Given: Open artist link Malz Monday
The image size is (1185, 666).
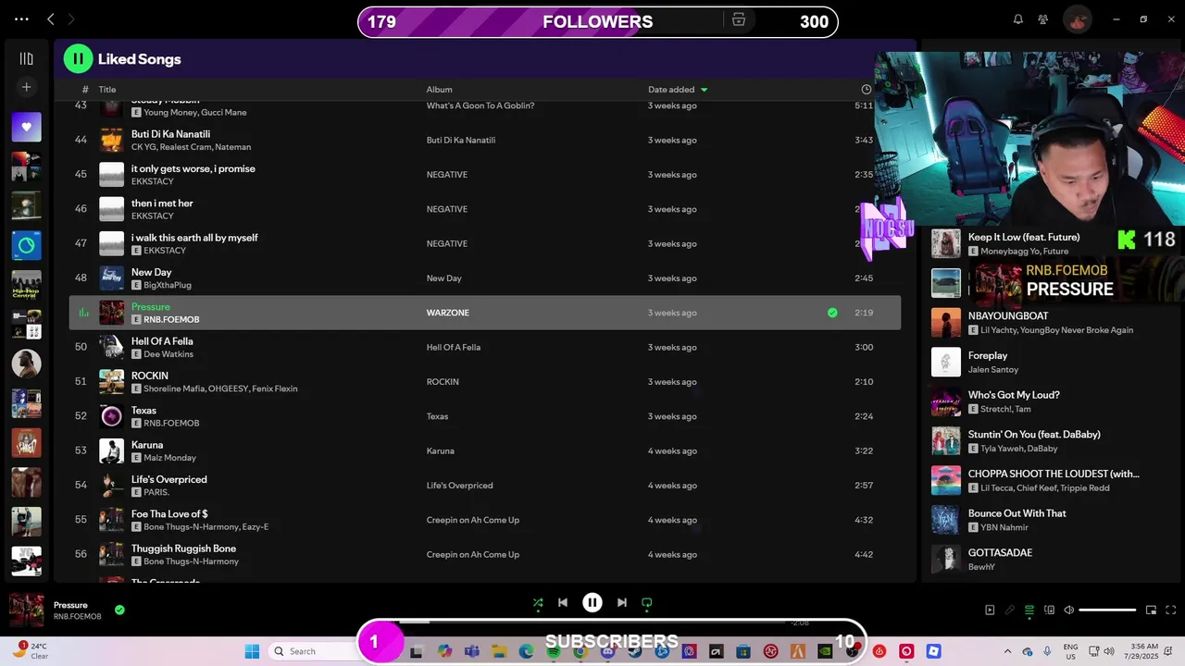Looking at the screenshot, I should point(169,458).
